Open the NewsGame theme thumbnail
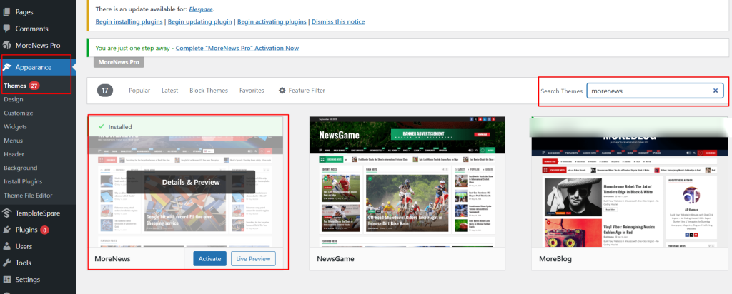Image resolution: width=732 pixels, height=294 pixels. 407,182
